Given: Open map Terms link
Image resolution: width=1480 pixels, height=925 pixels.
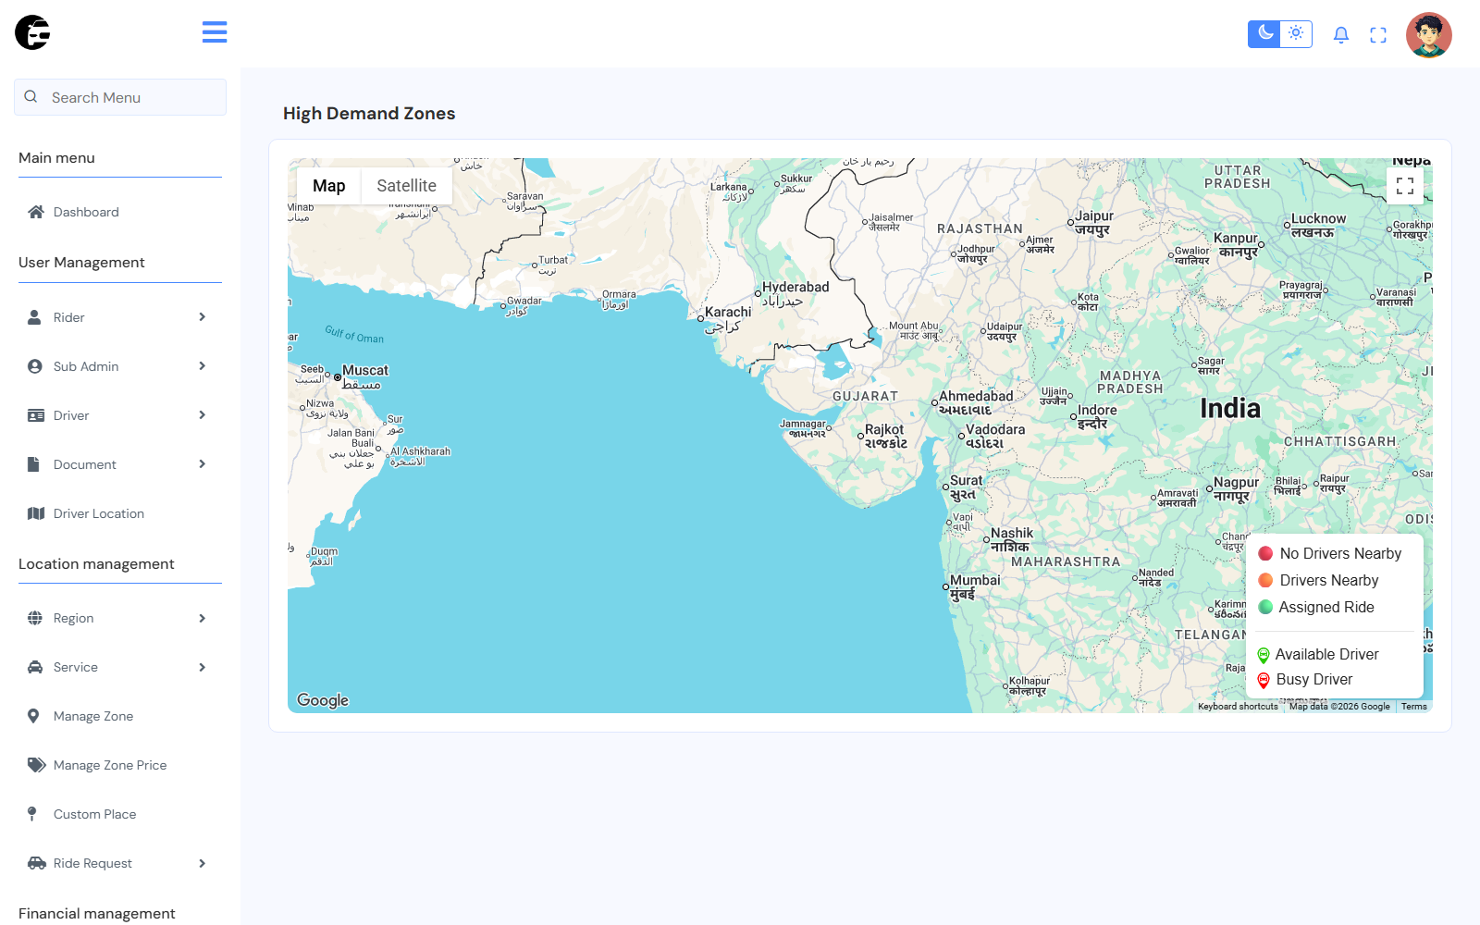Looking at the screenshot, I should tap(1414, 707).
